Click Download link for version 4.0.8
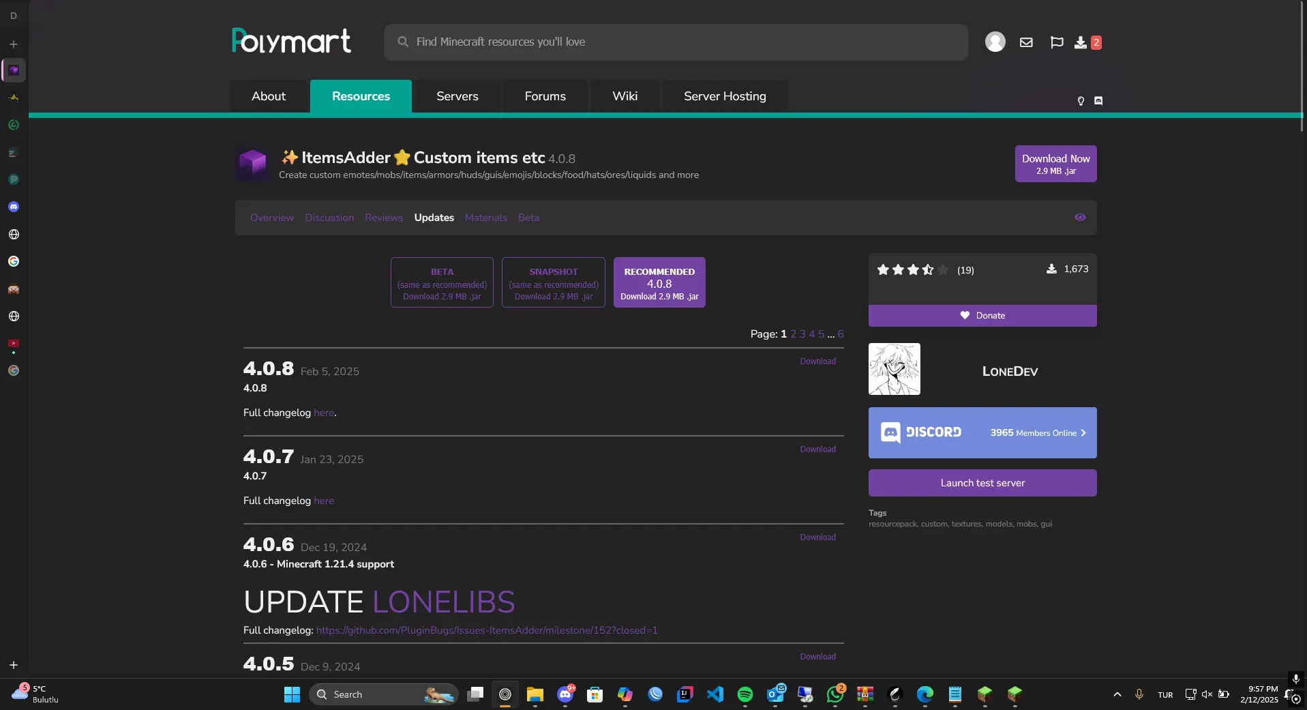The height and width of the screenshot is (710, 1307). (x=817, y=361)
